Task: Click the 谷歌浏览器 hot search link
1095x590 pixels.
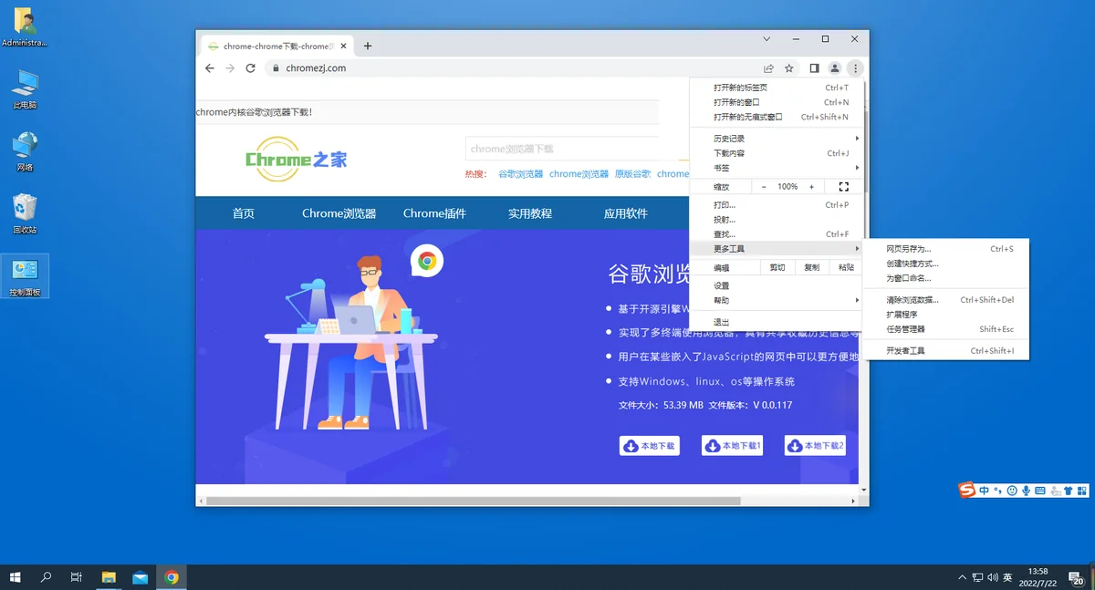Action: click(520, 174)
